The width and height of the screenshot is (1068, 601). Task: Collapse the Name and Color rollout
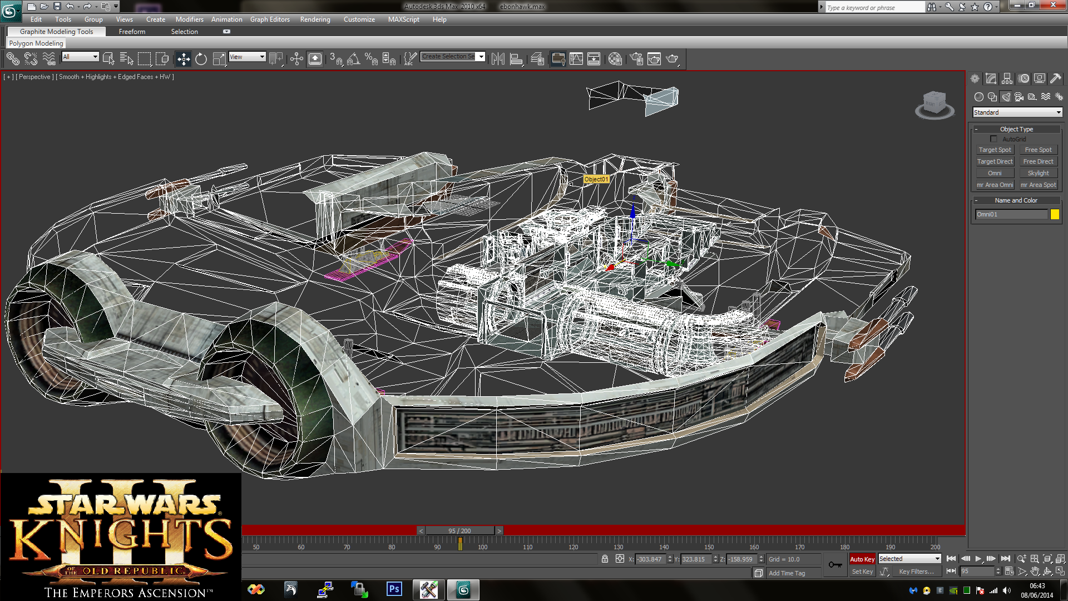tap(1016, 200)
